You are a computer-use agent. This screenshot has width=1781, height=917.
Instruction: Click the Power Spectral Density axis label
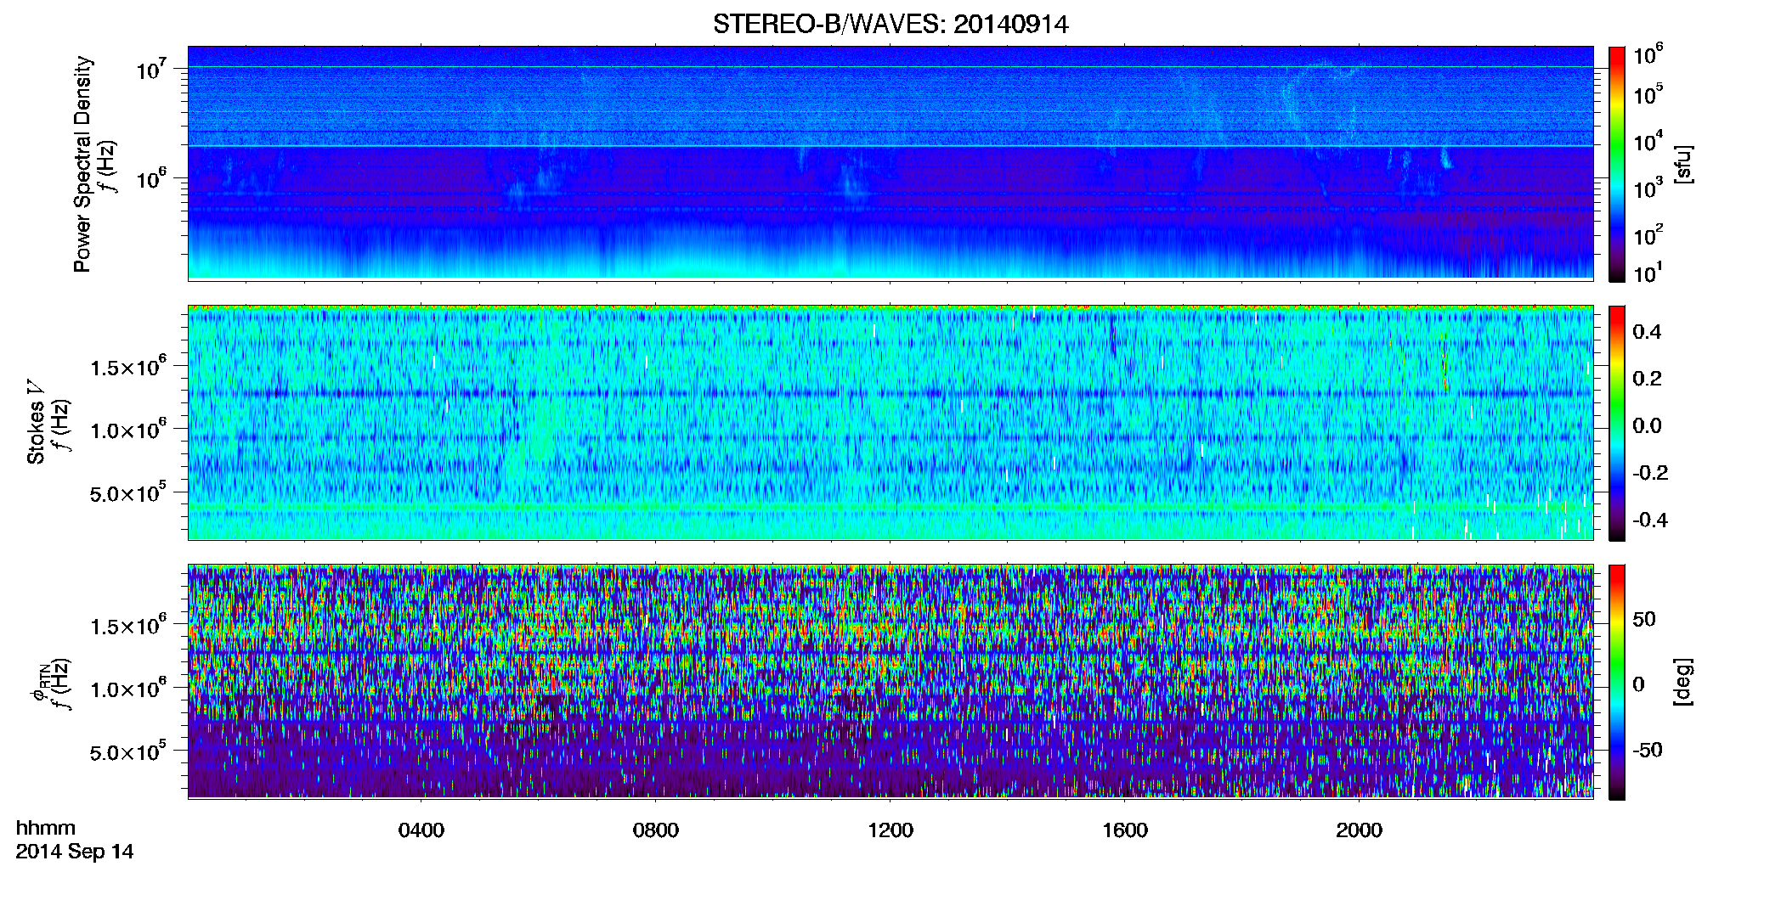[82, 164]
